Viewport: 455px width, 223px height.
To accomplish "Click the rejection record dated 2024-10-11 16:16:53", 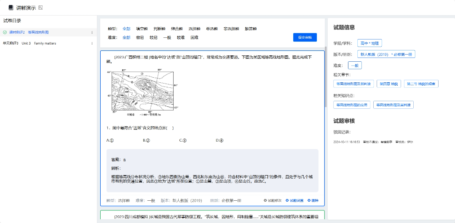I will point(373,142).
